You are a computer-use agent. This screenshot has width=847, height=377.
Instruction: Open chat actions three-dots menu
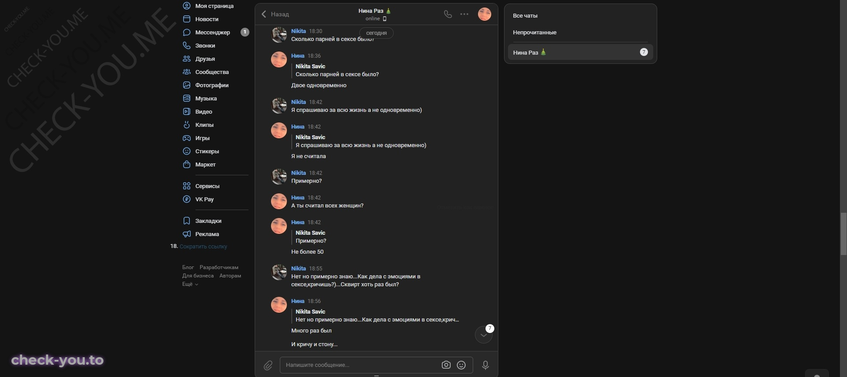click(x=464, y=14)
